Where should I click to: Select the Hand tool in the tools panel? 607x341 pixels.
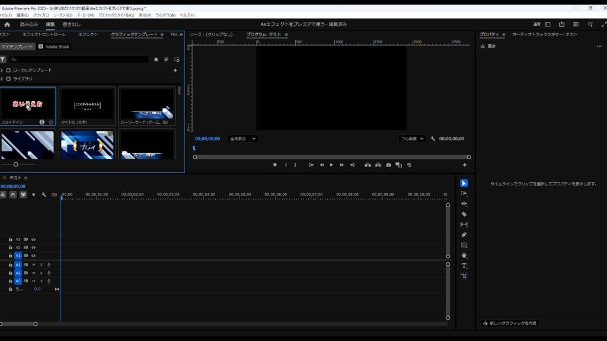tap(464, 255)
